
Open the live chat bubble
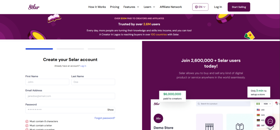point(270,121)
